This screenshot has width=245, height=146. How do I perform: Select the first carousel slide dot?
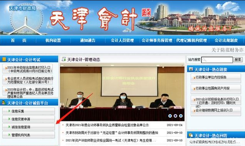[x=170, y=116]
